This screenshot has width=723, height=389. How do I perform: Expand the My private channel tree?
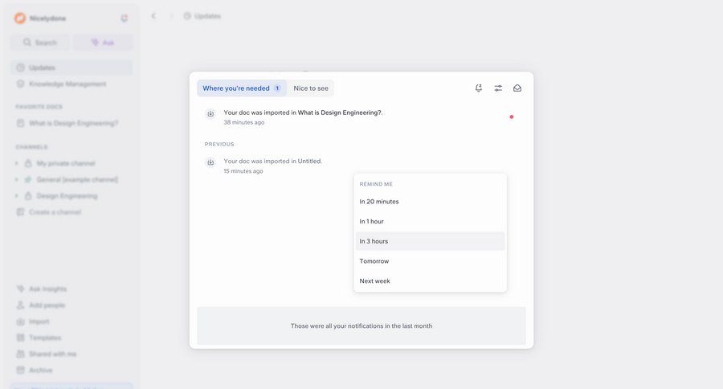click(16, 164)
